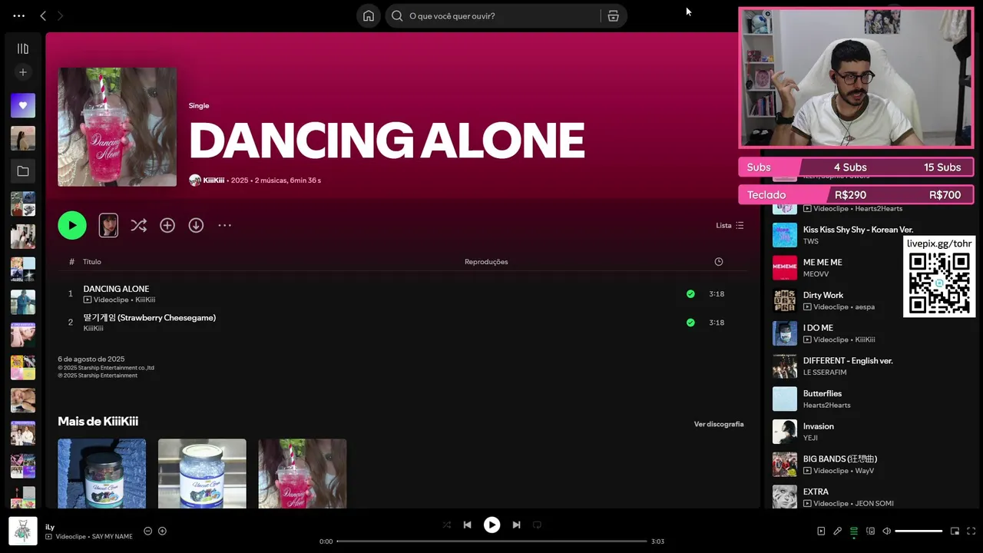This screenshot has width=983, height=553.
Task: Click the minus circle icon in now playing
Action: 148,531
